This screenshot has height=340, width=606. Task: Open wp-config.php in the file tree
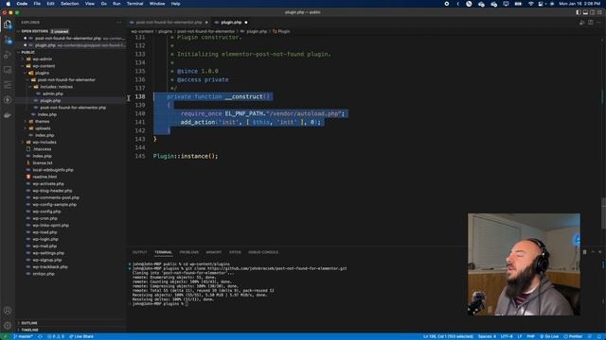tap(46, 212)
